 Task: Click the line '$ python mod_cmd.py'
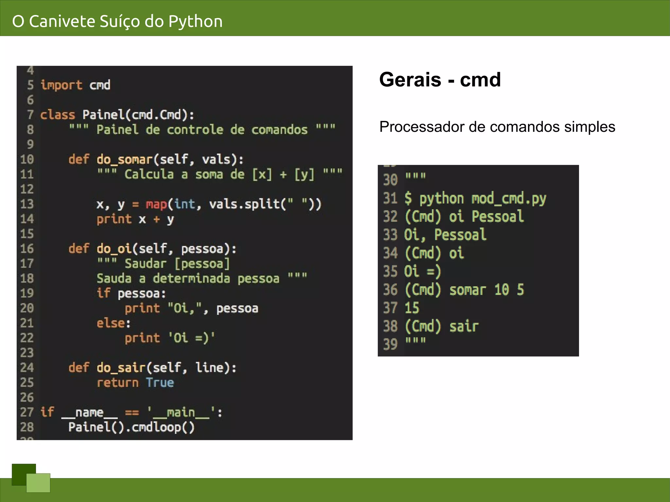(475, 199)
